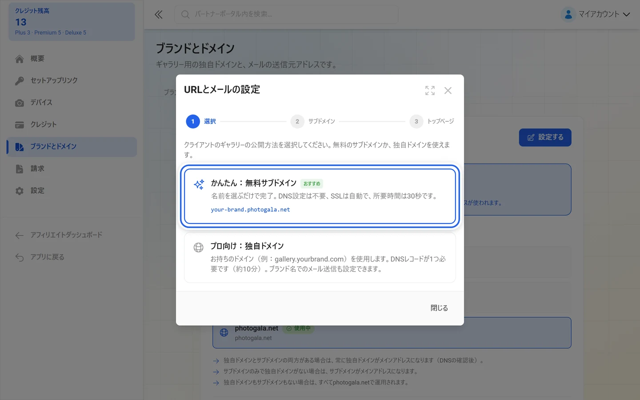The width and height of the screenshot is (640, 400).
Task: Expand the dialog to fullscreen
Action: (x=430, y=90)
